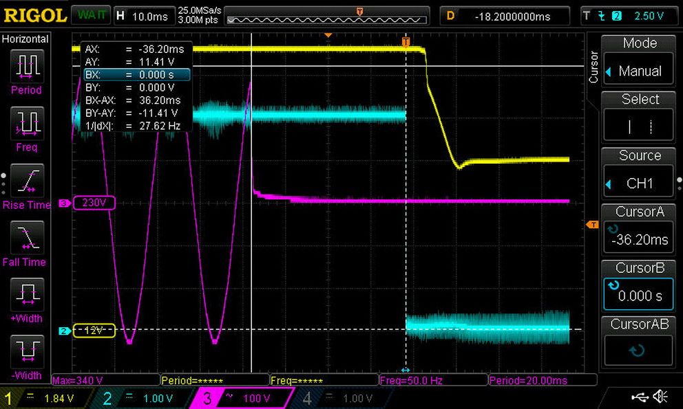This screenshot has width=683, height=409.
Task: Select the +Width measurement icon
Action: [27, 295]
